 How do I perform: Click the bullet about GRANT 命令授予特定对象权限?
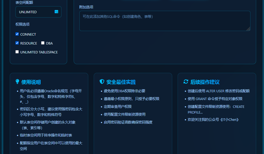[x=215, y=99]
